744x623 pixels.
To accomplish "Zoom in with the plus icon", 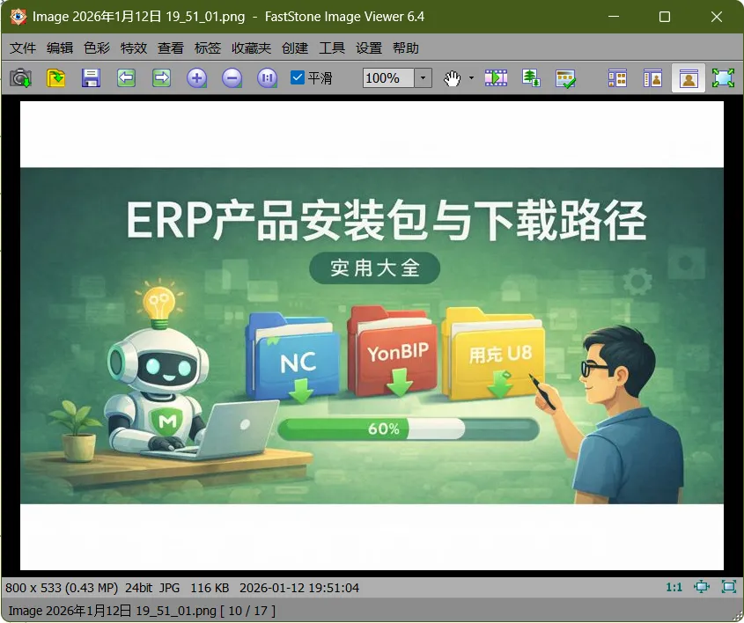I will pyautogui.click(x=196, y=78).
